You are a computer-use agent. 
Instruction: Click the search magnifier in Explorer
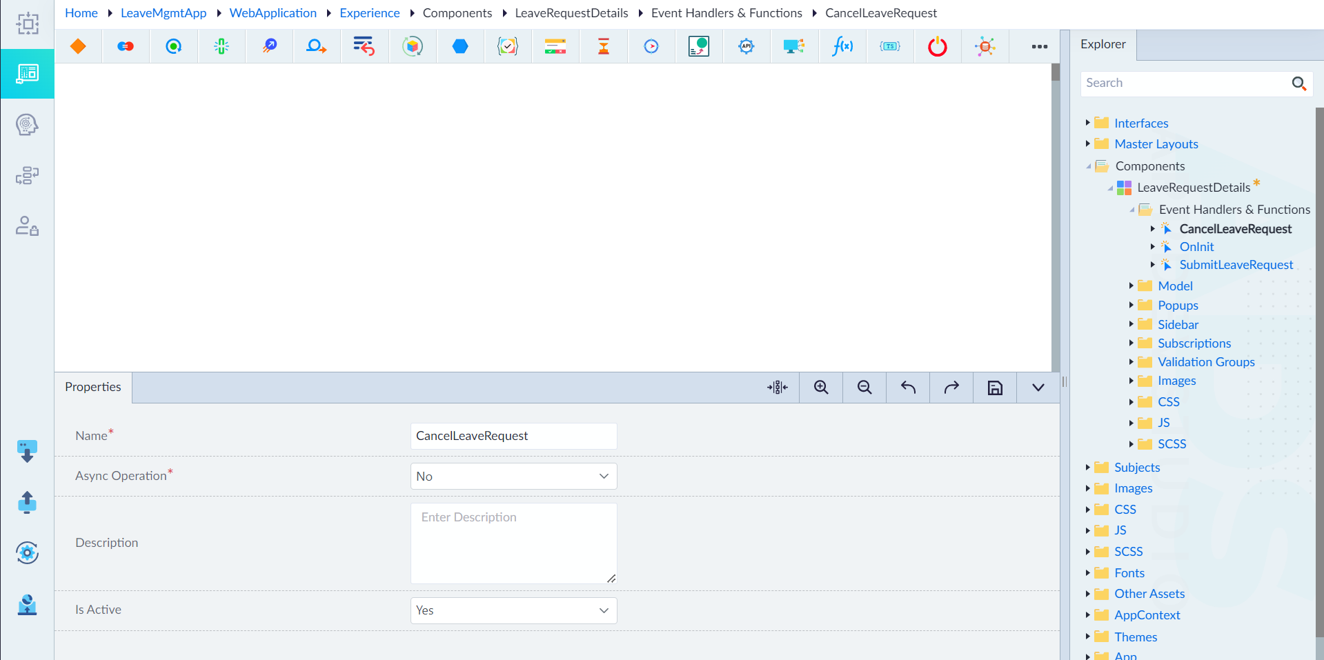tap(1299, 83)
